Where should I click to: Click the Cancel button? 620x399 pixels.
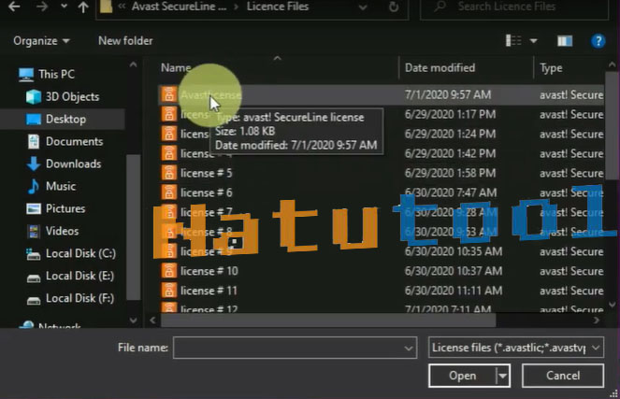coord(563,376)
